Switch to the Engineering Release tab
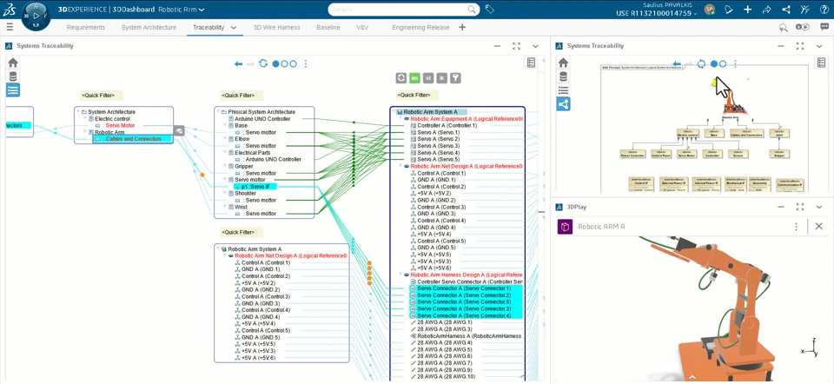Viewport: 834px width, 384px height. pyautogui.click(x=420, y=28)
